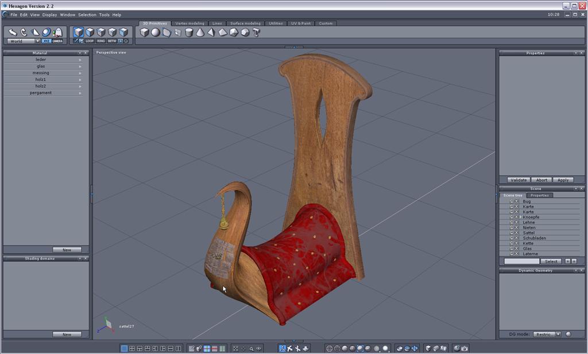The height and width of the screenshot is (354, 588).
Task: Open the Surface modeling tab
Action: click(x=245, y=23)
